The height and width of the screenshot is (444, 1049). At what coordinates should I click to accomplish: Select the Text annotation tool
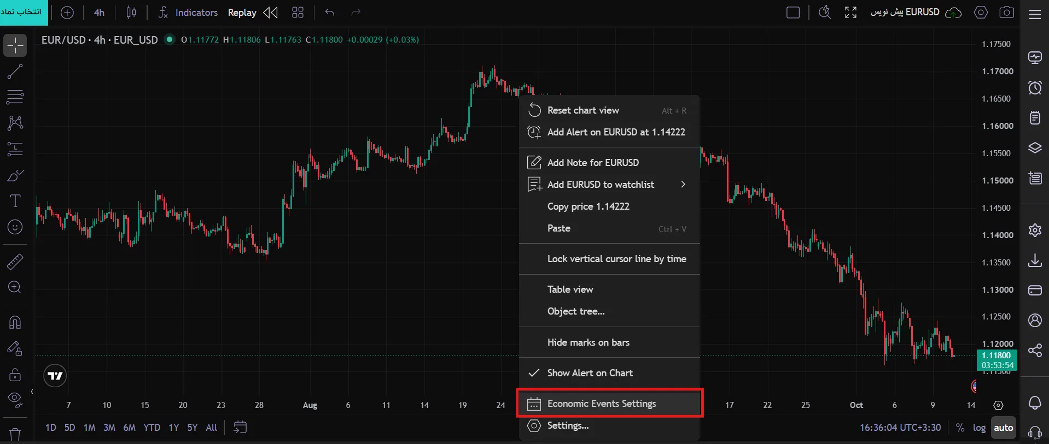point(15,201)
